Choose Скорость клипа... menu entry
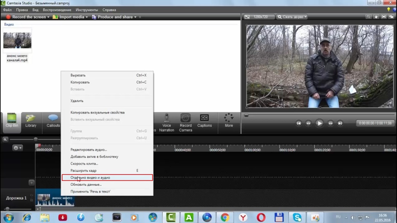 point(107,164)
